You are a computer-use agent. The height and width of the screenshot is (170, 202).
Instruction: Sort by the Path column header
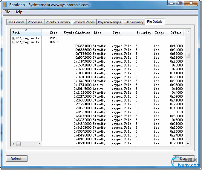coord(26,33)
